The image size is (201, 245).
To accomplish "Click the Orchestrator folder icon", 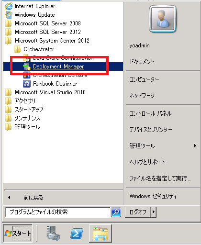I will [17, 49].
